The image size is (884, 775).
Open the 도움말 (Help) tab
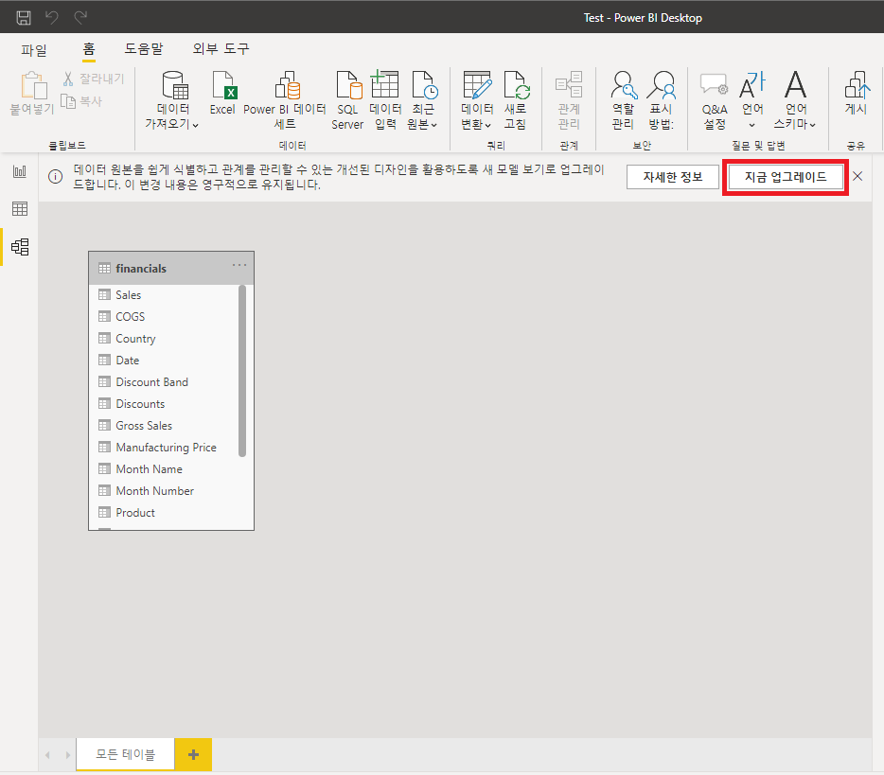tap(144, 49)
